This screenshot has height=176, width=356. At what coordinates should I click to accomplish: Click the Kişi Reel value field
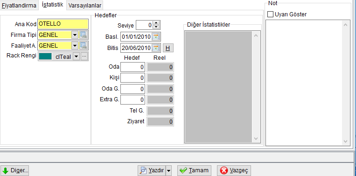(161, 78)
